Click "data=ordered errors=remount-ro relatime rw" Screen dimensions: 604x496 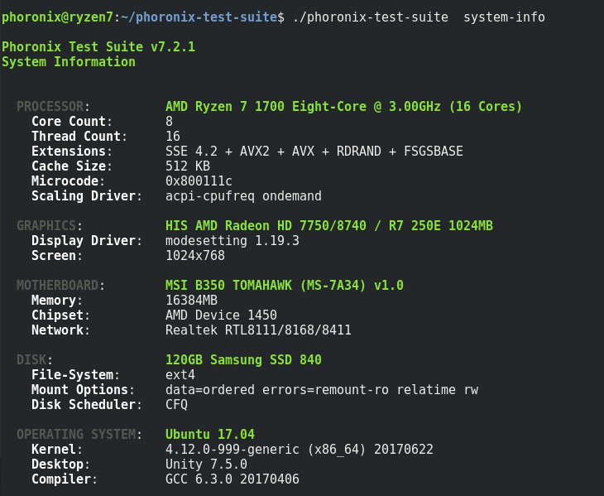pos(322,390)
